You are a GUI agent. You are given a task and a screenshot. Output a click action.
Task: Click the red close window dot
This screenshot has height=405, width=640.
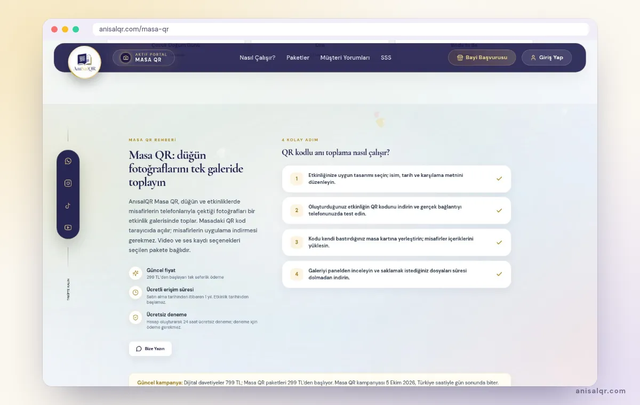54,29
